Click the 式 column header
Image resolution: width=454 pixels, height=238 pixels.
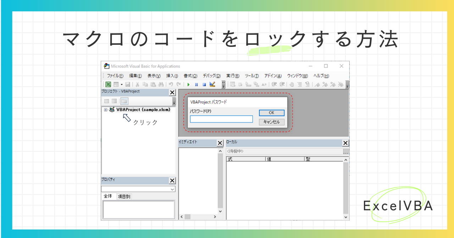click(x=246, y=159)
